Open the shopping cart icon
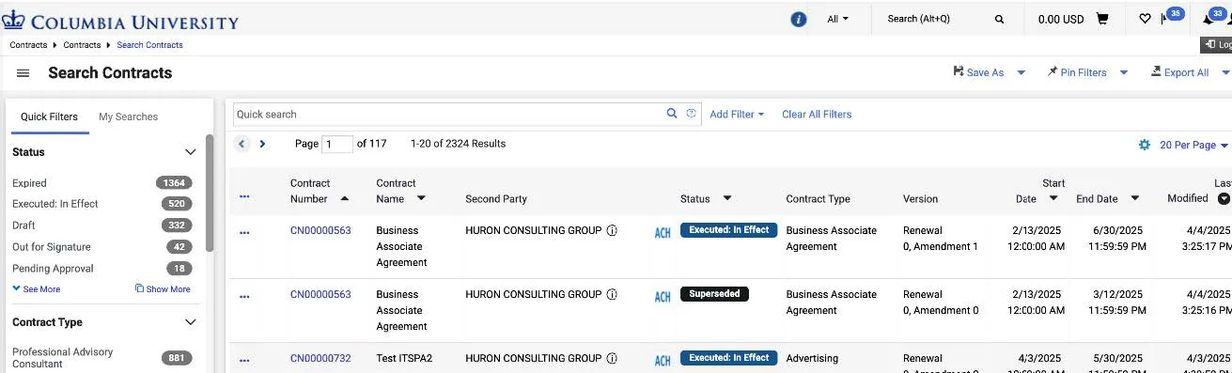1232x373 pixels. pyautogui.click(x=1102, y=19)
